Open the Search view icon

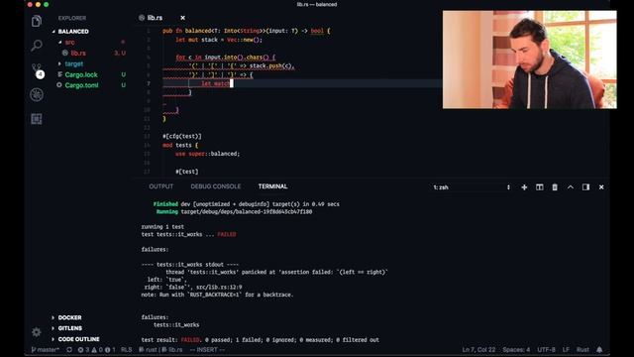pos(37,45)
